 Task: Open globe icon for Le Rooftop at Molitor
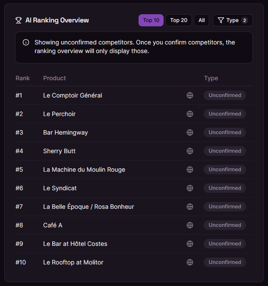[190, 262]
